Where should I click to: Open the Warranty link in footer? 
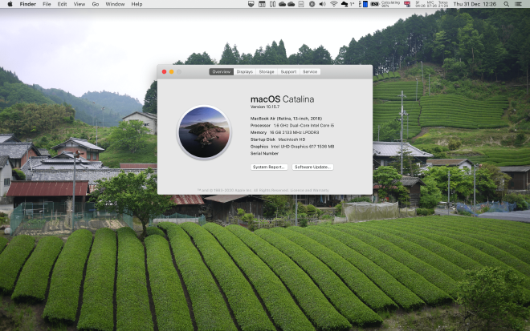pyautogui.click(x=320, y=190)
